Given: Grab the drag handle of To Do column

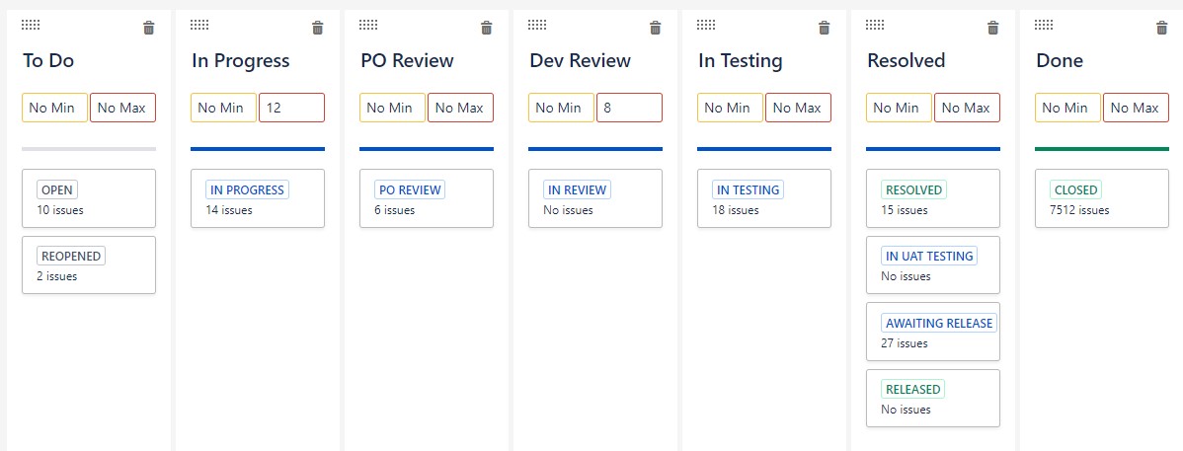Looking at the screenshot, I should pyautogui.click(x=31, y=25).
